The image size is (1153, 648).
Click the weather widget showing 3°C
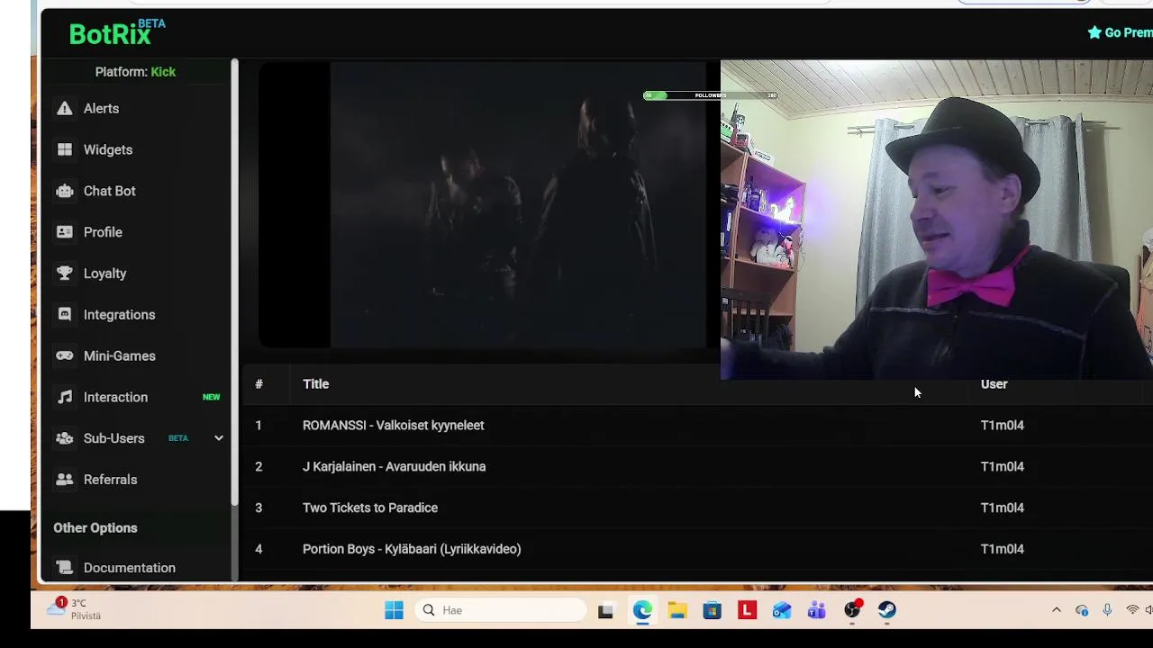click(74, 609)
